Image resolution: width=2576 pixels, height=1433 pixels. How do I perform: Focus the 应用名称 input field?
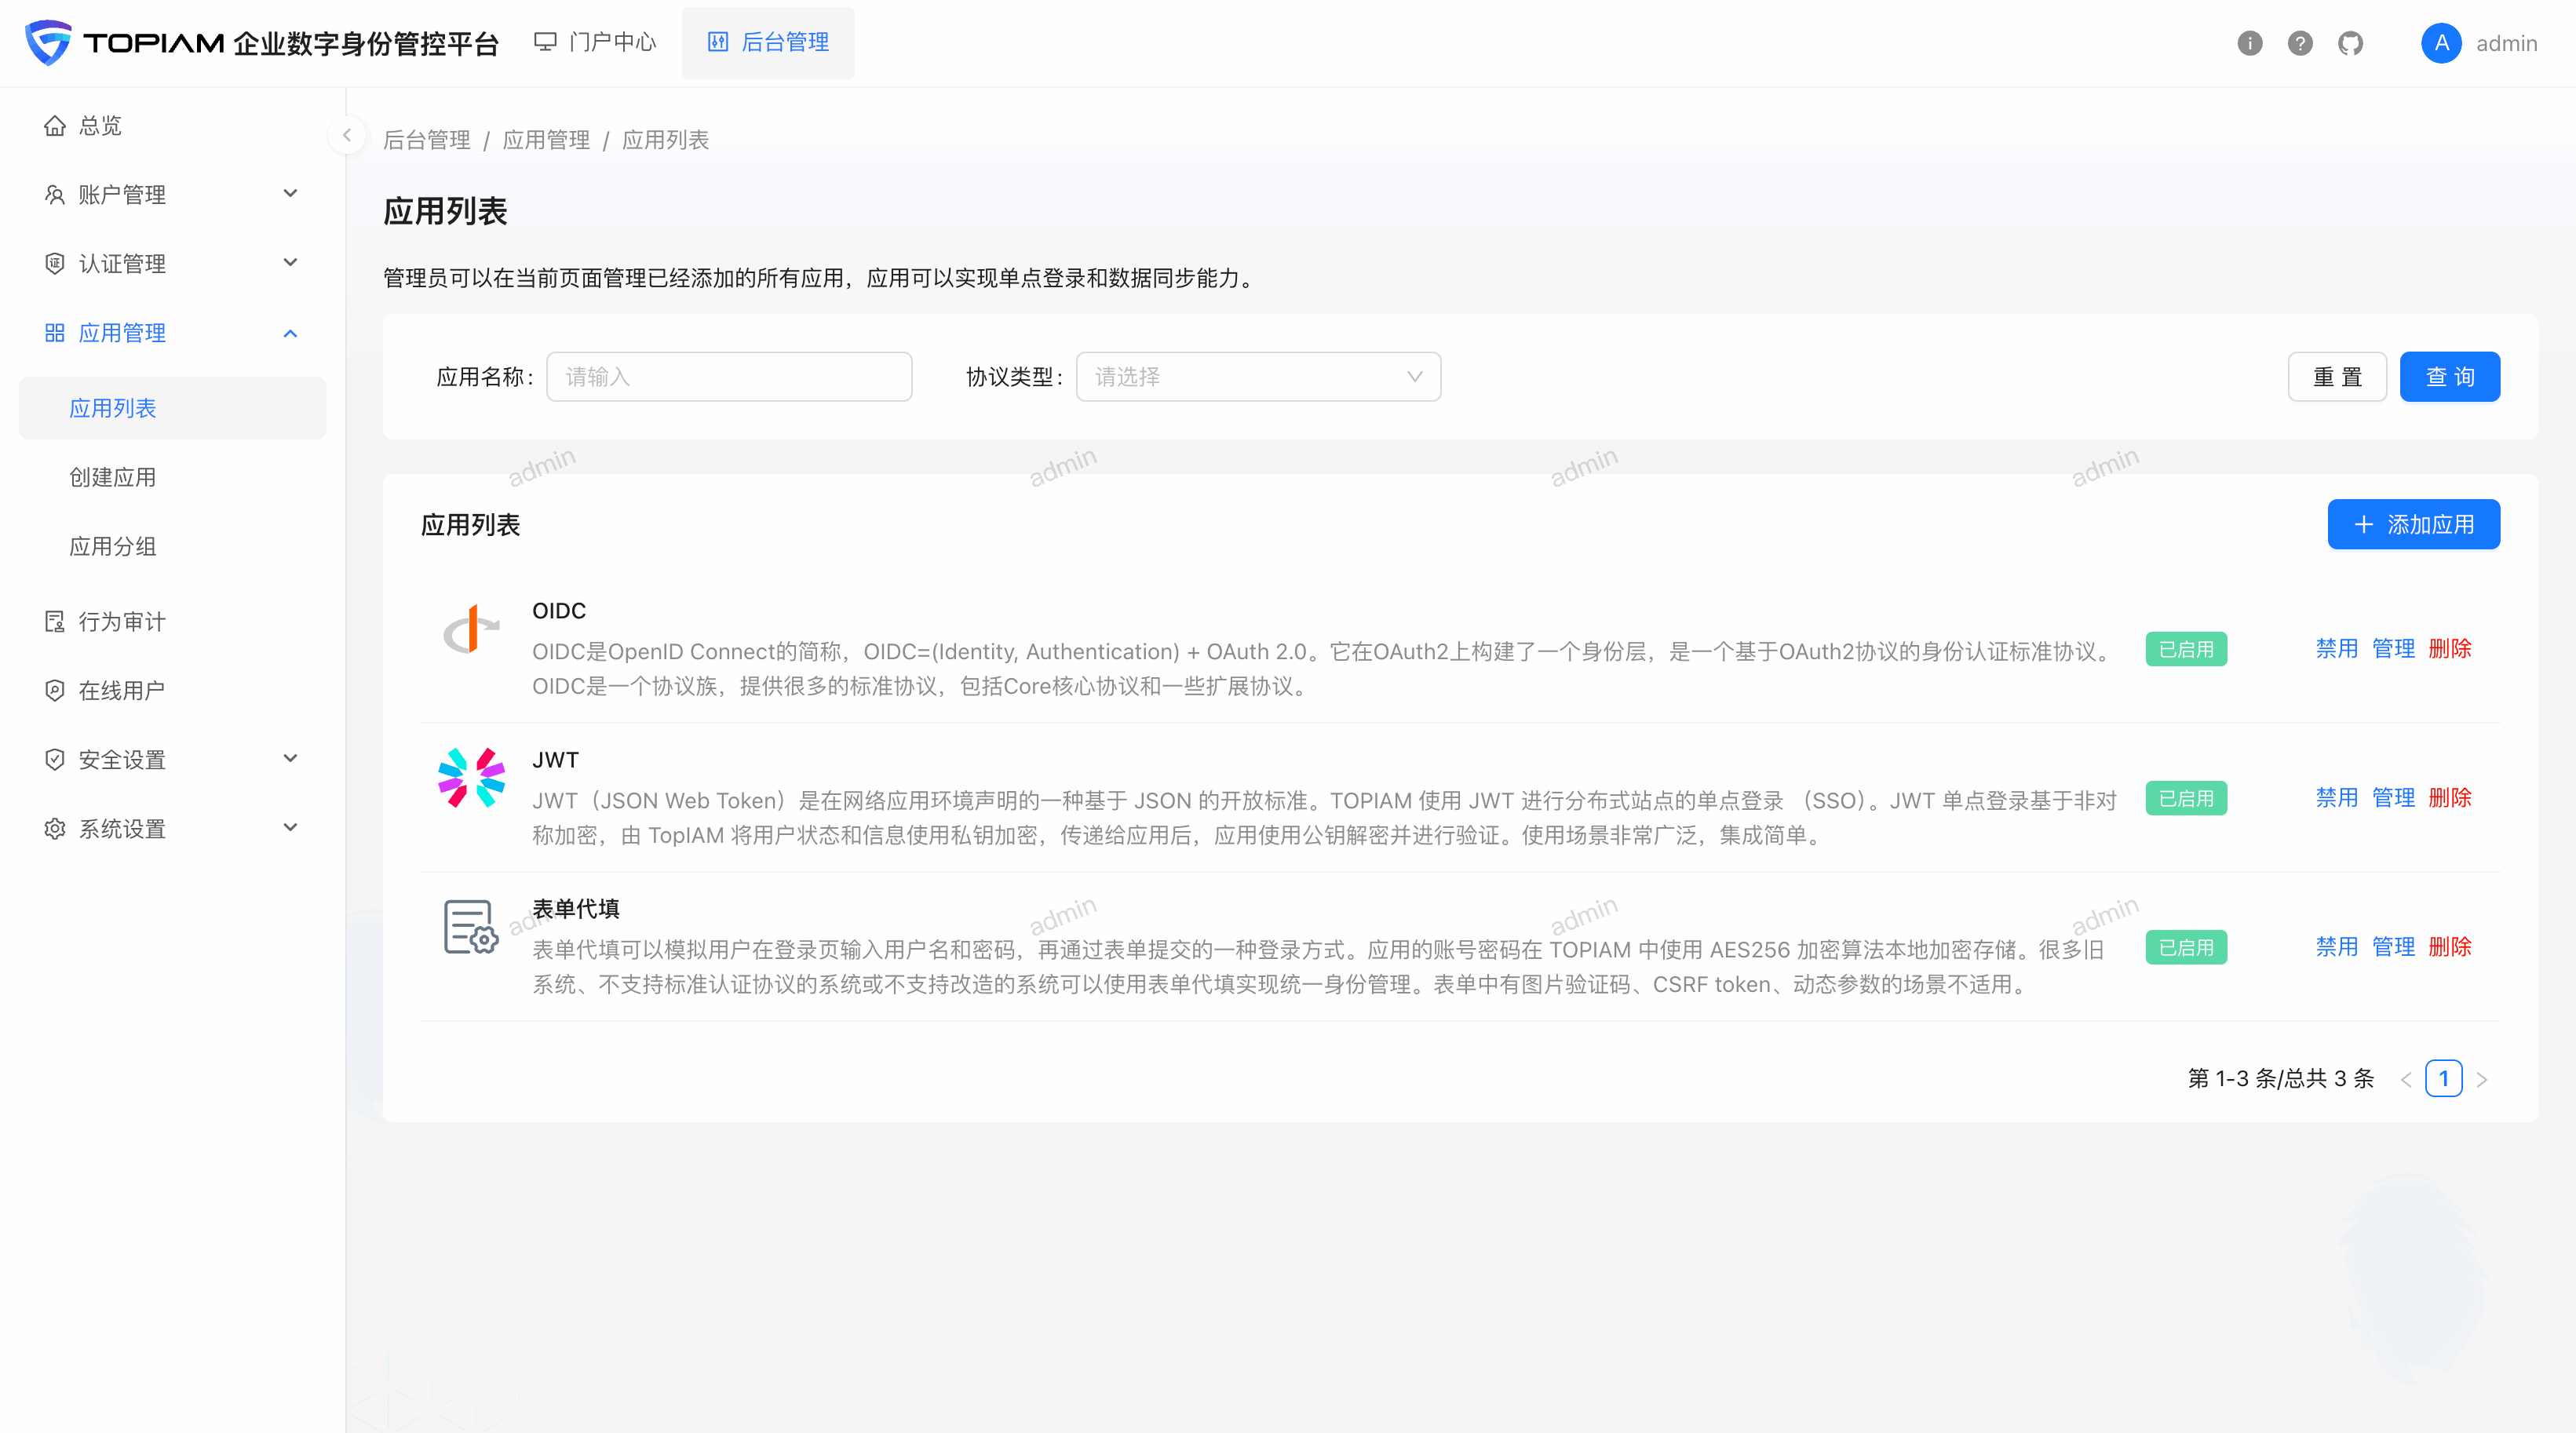click(x=728, y=377)
